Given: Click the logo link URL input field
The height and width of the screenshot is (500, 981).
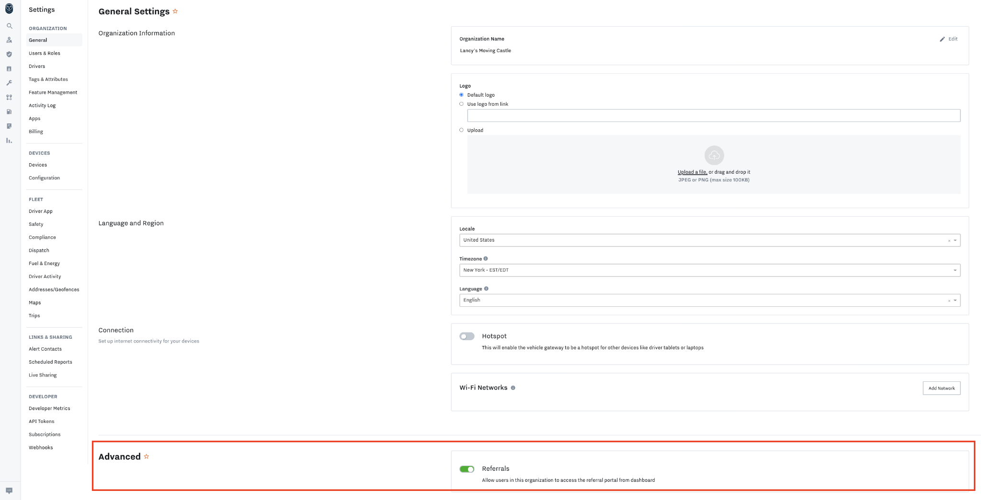Looking at the screenshot, I should coord(713,115).
